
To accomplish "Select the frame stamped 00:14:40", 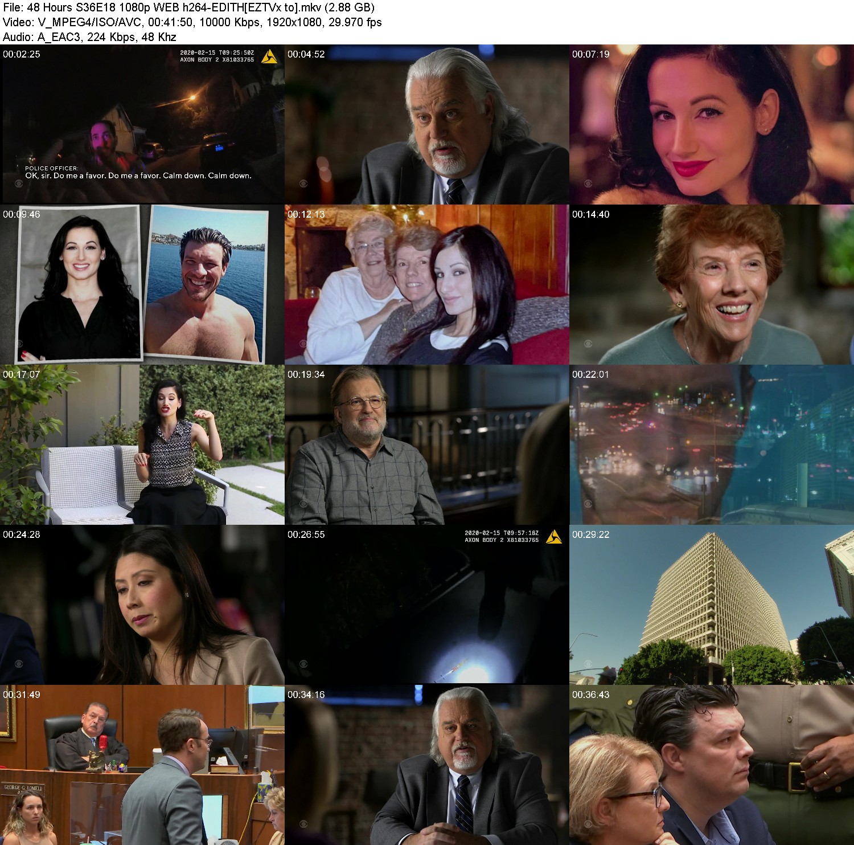I will click(712, 284).
